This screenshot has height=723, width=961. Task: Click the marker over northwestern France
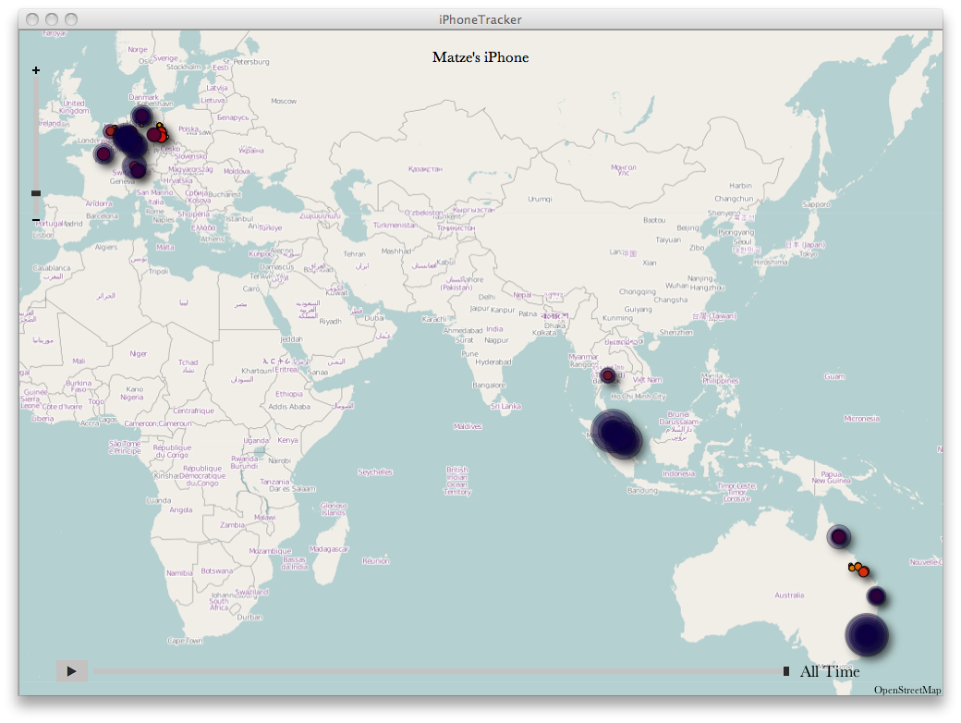click(103, 153)
